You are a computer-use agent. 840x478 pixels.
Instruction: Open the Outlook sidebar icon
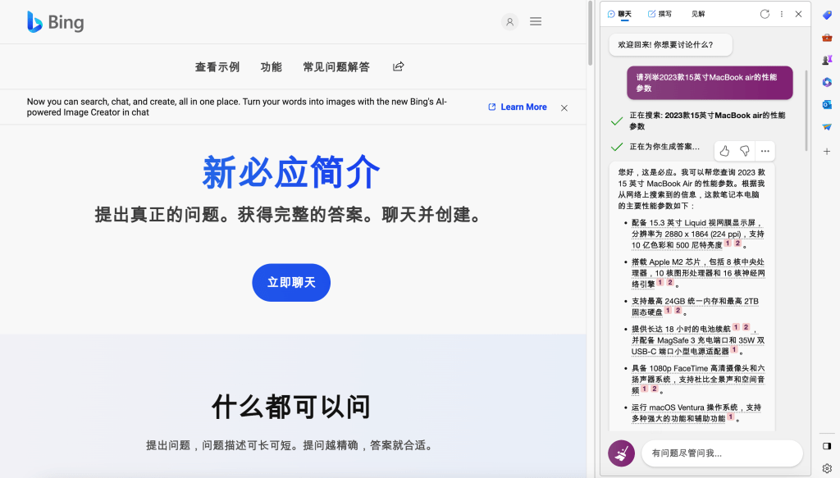827,104
